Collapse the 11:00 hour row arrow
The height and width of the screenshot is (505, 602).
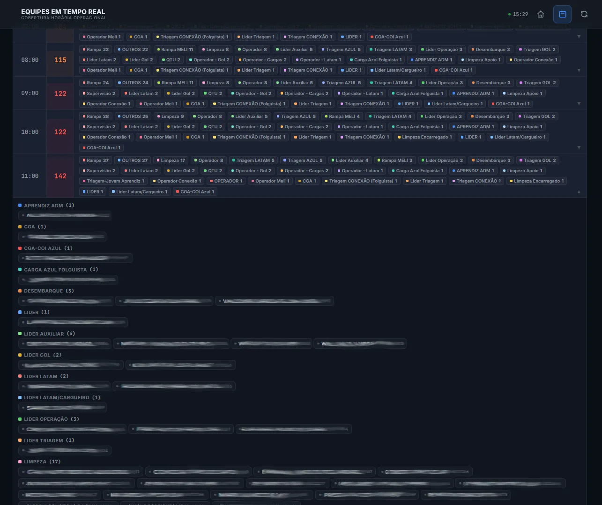pos(579,191)
